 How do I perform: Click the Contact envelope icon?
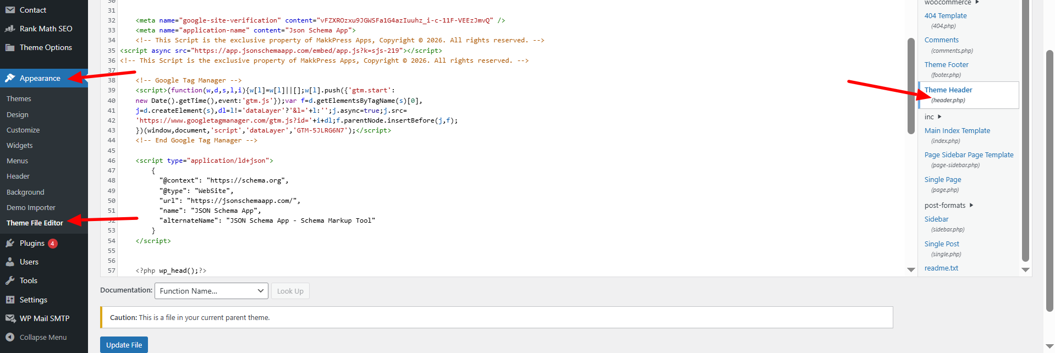click(x=10, y=10)
